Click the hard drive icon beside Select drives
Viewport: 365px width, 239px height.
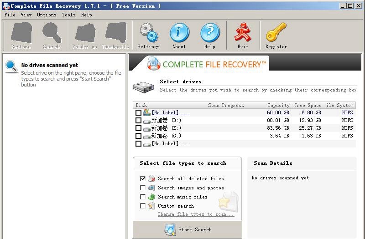(x=144, y=87)
